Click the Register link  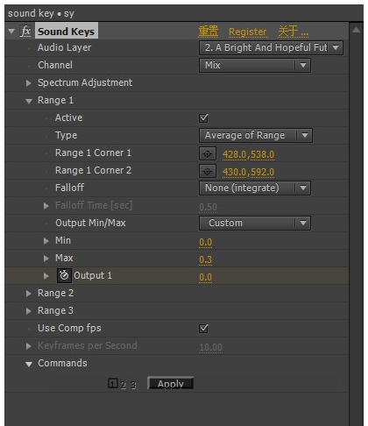(248, 32)
